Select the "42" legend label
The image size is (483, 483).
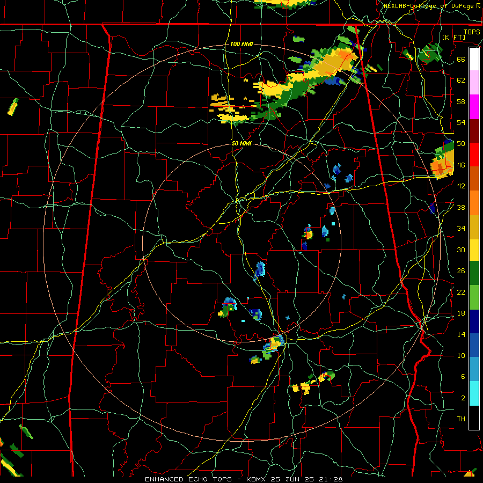461,186
